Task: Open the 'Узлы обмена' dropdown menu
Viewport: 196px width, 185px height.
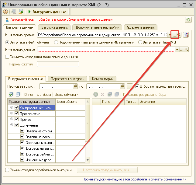Action: coord(67,95)
